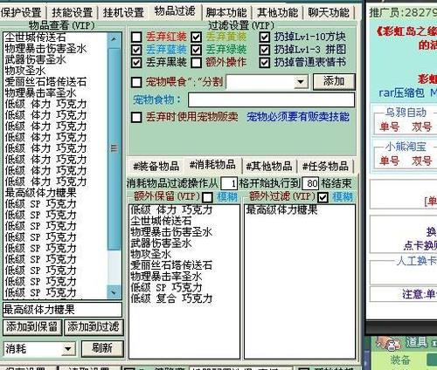Open the 消耗 category dropdown
The width and height of the screenshot is (437, 370).
coord(68,348)
